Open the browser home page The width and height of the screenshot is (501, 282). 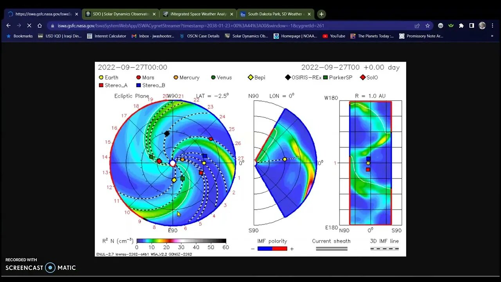tap(40, 25)
